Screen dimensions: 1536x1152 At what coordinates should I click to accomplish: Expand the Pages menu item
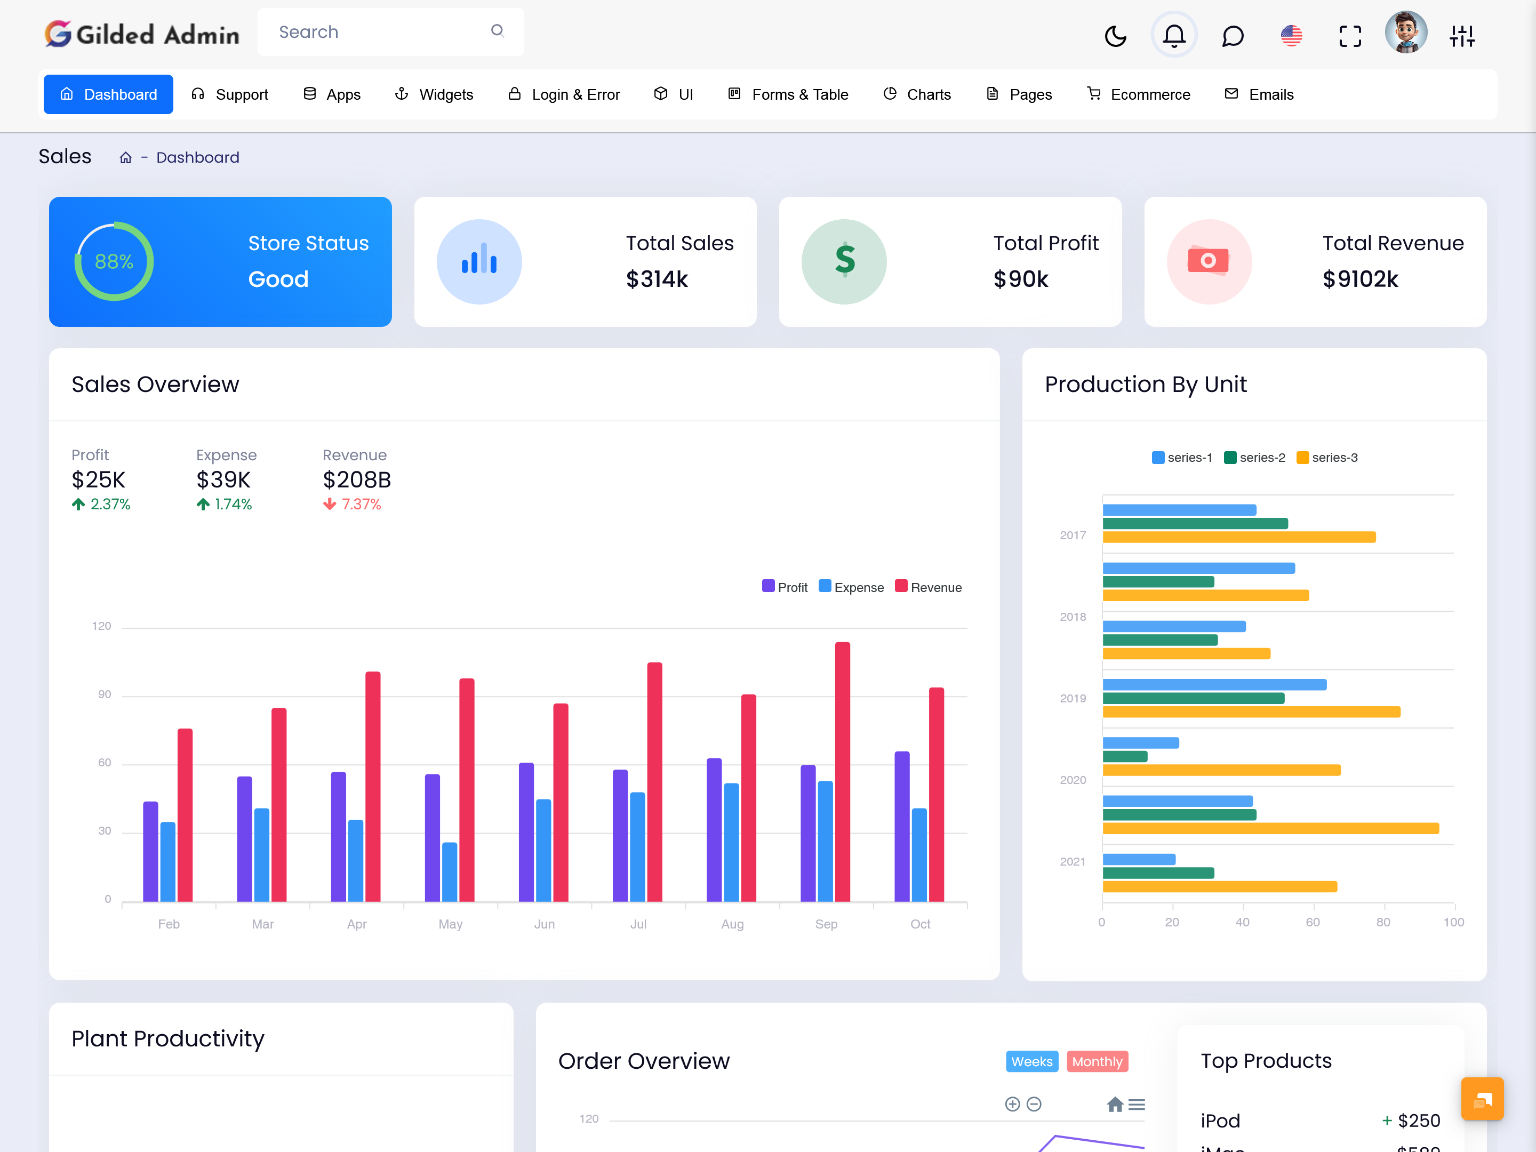[1030, 94]
